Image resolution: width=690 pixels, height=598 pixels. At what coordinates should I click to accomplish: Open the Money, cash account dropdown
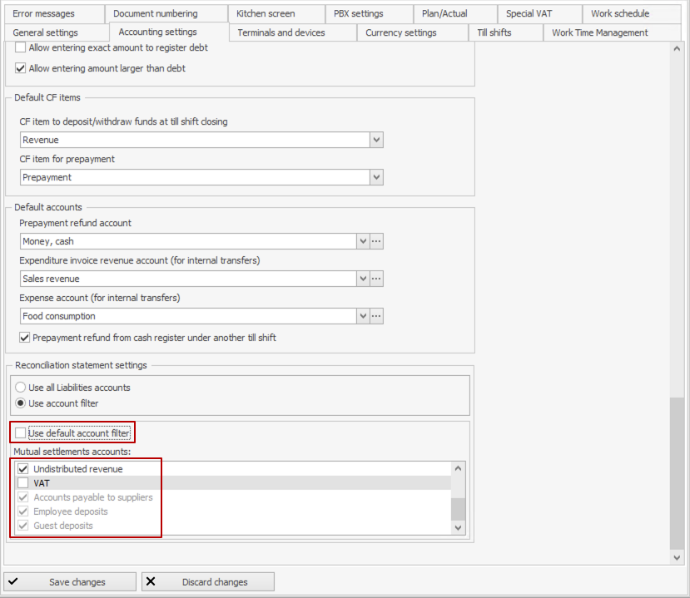(x=363, y=241)
